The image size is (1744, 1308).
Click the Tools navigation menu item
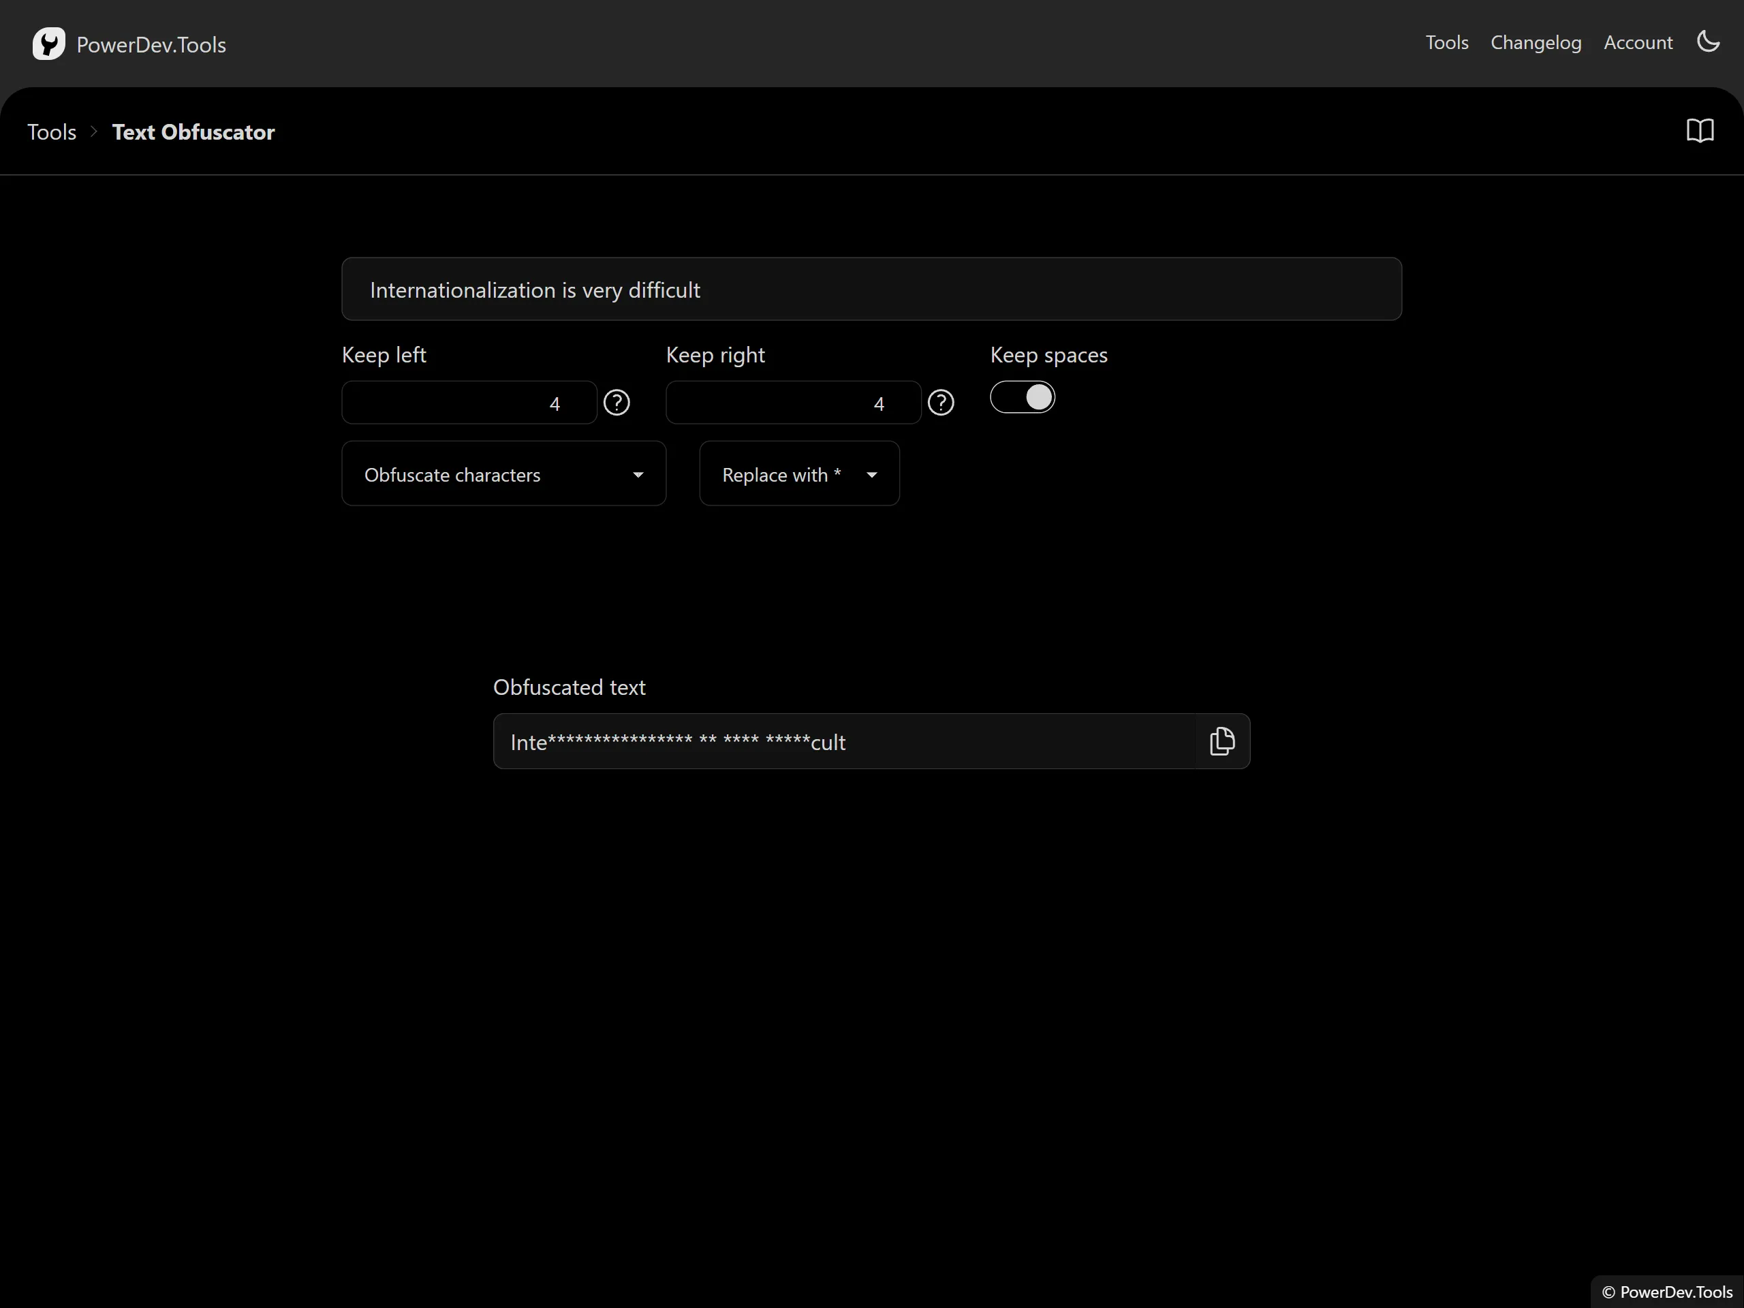pyautogui.click(x=1448, y=42)
